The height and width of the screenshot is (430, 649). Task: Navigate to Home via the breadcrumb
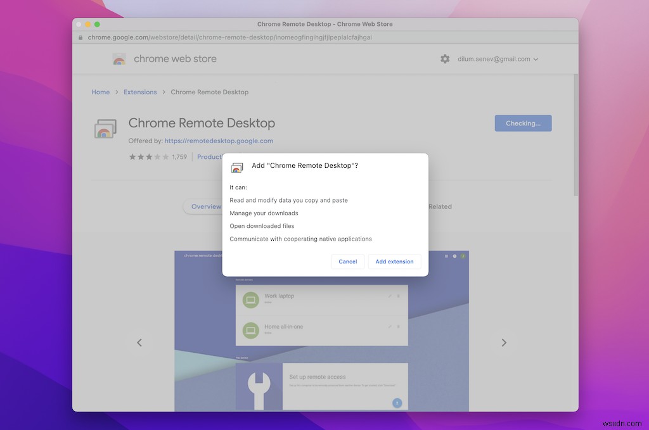pos(100,91)
